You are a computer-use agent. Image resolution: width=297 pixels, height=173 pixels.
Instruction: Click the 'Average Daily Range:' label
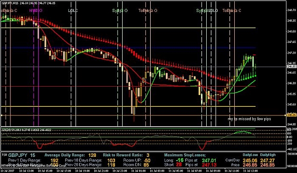(65, 155)
